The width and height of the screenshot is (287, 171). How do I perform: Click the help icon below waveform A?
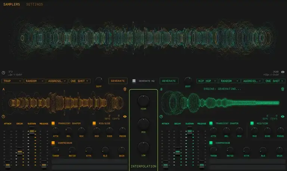(3, 116)
